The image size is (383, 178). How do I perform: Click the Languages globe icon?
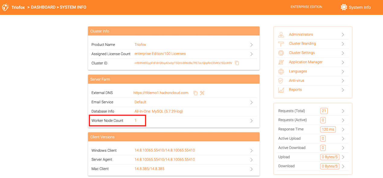(281, 72)
